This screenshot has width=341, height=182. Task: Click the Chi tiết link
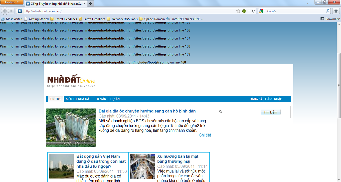click(205, 135)
